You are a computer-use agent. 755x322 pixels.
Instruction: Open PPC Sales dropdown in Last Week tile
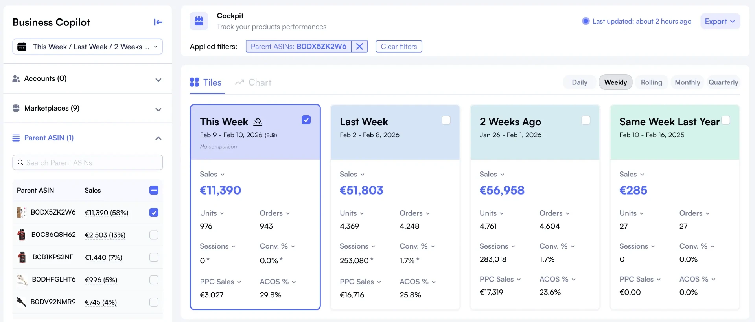pyautogui.click(x=361, y=282)
